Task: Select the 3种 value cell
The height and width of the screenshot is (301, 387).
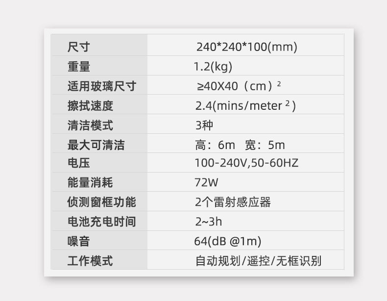Action: [204, 125]
